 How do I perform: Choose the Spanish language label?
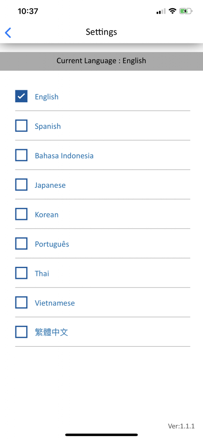(48, 126)
